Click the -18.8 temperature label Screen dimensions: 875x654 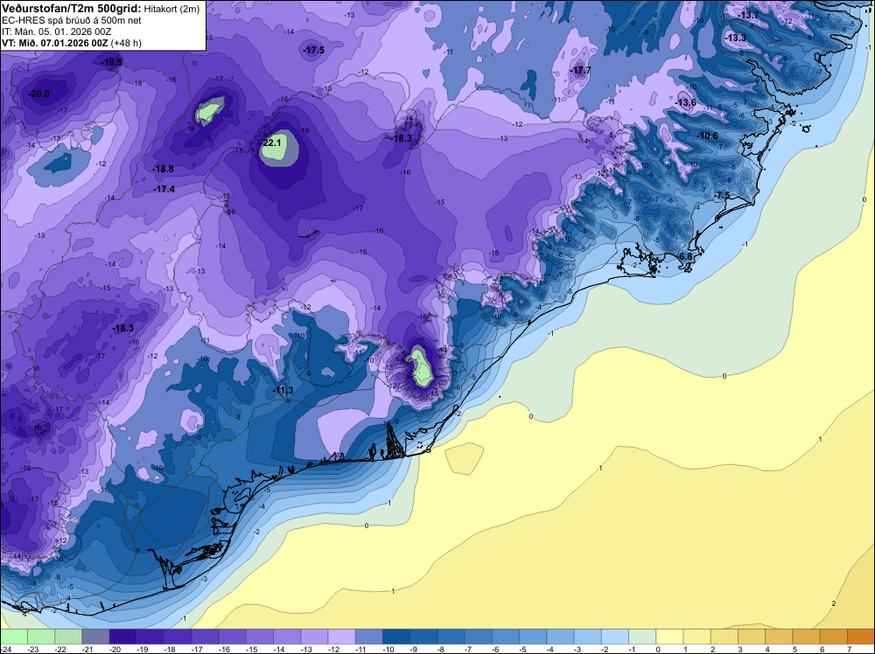click(163, 169)
